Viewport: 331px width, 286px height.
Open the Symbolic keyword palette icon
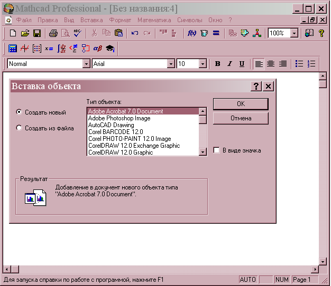(x=110, y=49)
